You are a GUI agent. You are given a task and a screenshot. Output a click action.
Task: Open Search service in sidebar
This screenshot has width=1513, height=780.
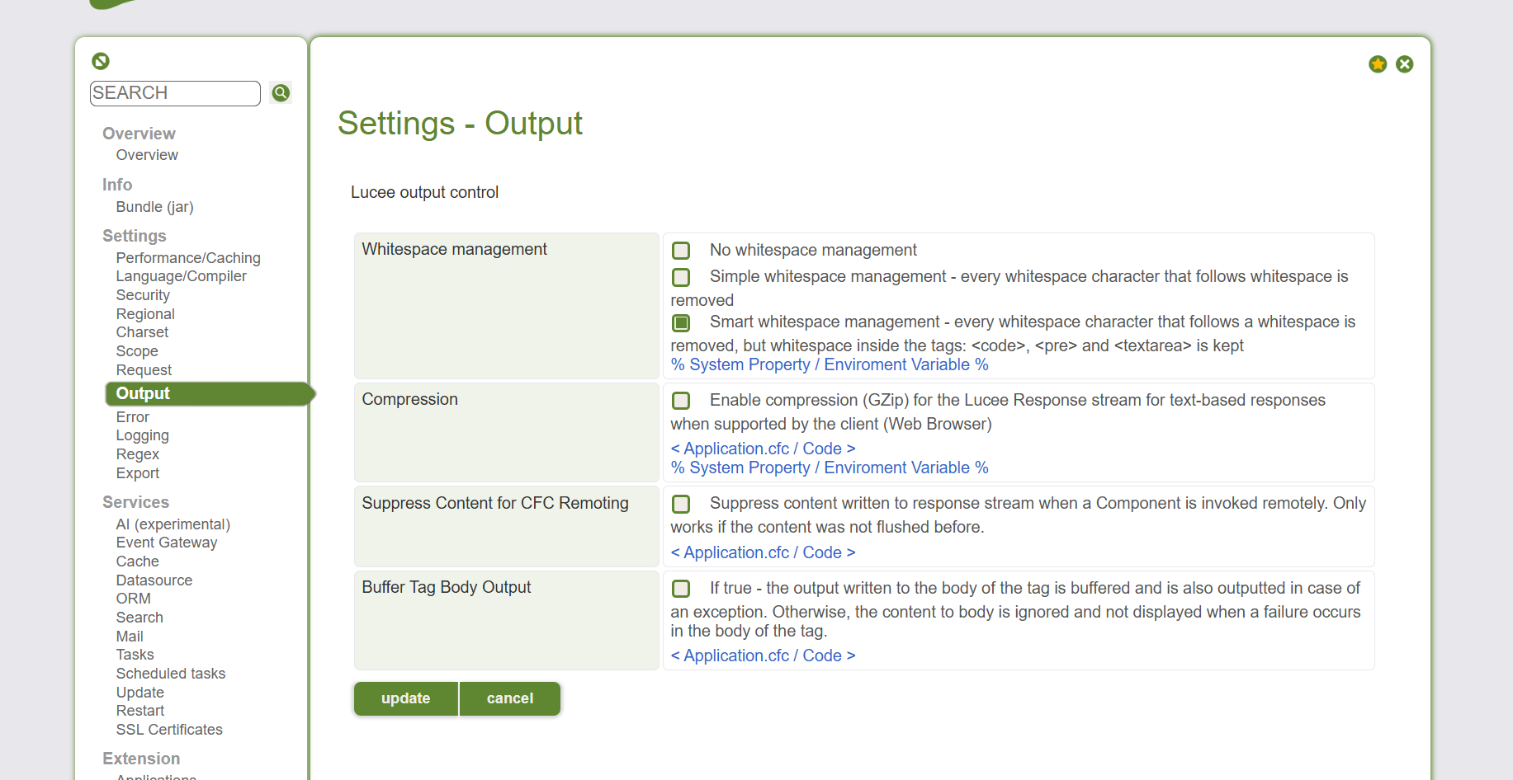tap(139, 618)
